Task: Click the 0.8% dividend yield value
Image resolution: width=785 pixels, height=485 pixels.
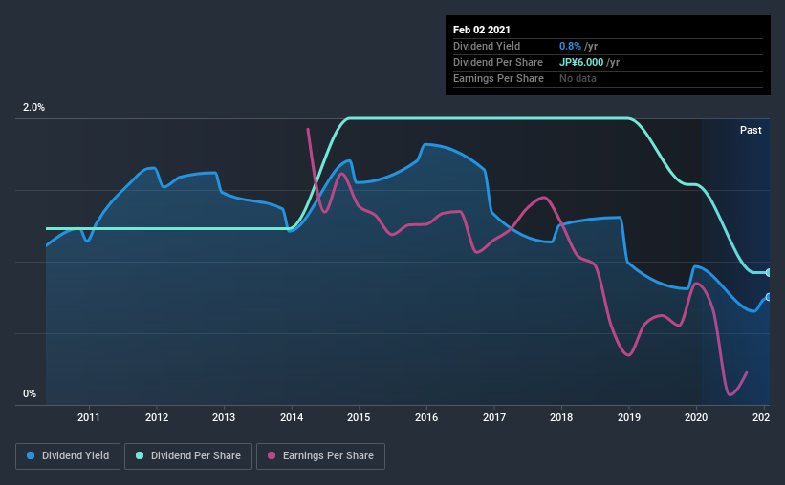Action: pos(570,46)
